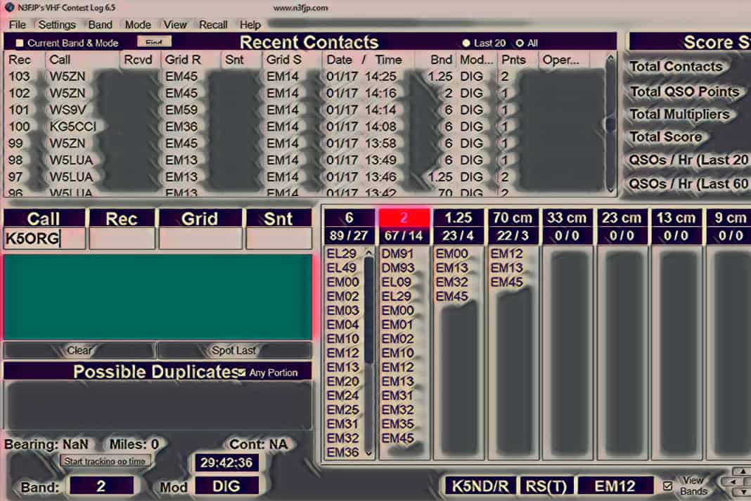Open the Settings menu
Viewport: 751px width, 501px height.
56,25
